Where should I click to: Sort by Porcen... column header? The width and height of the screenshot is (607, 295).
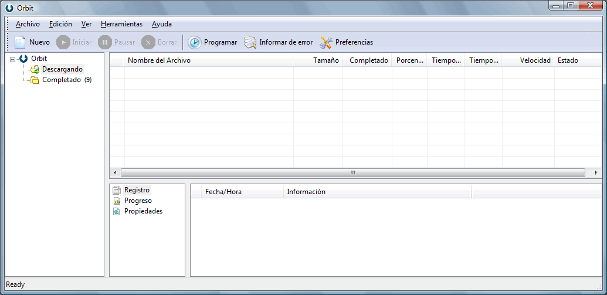(409, 60)
